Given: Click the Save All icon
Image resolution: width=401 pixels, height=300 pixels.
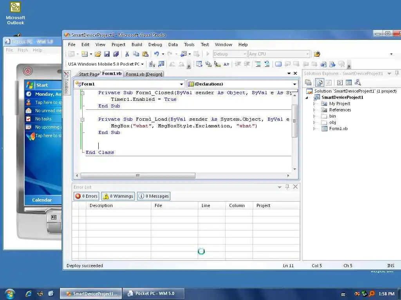Looking at the screenshot, I should click(116, 54).
